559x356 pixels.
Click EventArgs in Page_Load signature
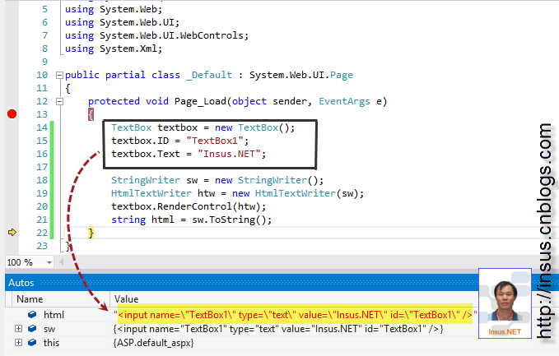pos(344,101)
